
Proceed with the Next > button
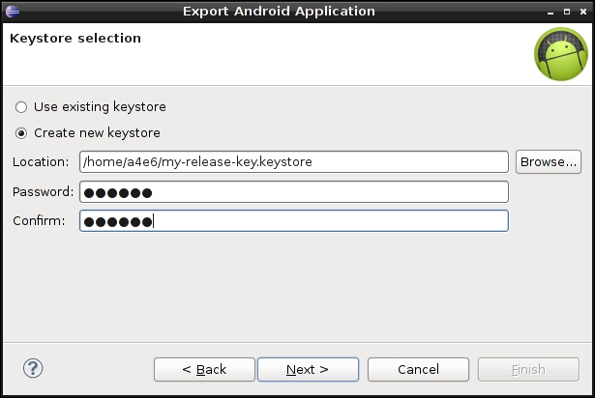(308, 370)
